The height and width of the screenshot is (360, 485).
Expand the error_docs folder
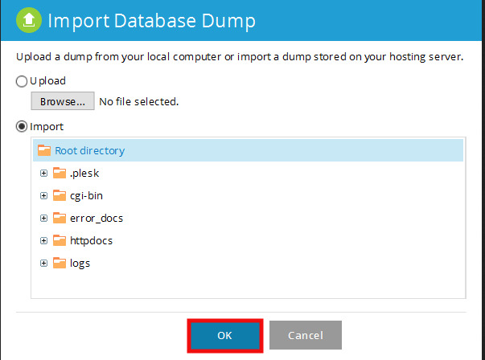43,218
